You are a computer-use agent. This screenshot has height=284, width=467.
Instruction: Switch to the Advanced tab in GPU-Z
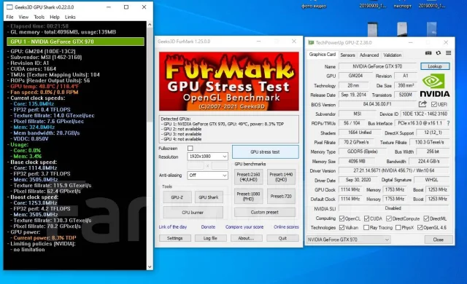369,55
